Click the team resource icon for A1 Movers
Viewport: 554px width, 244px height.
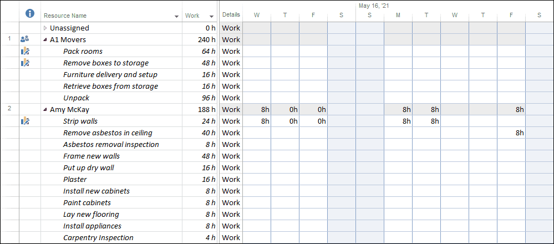pyautogui.click(x=25, y=39)
